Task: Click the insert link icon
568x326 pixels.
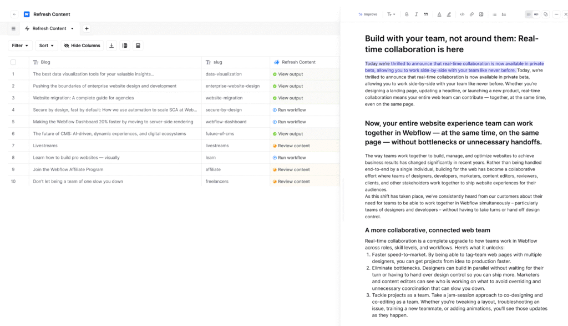Action: click(x=471, y=14)
